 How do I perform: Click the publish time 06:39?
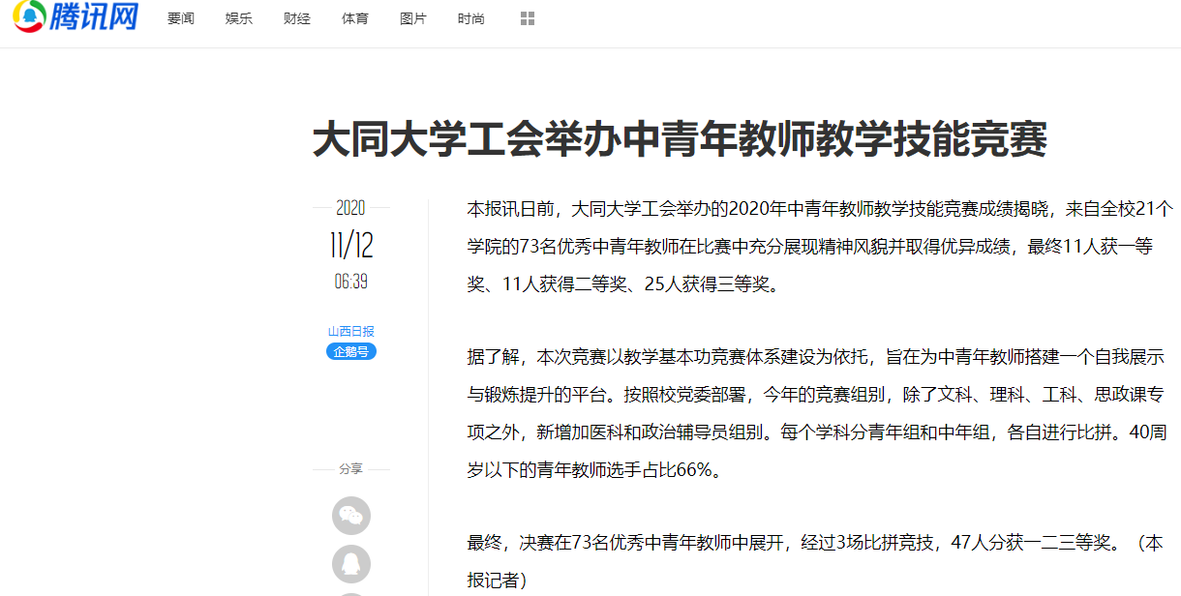[x=351, y=282]
